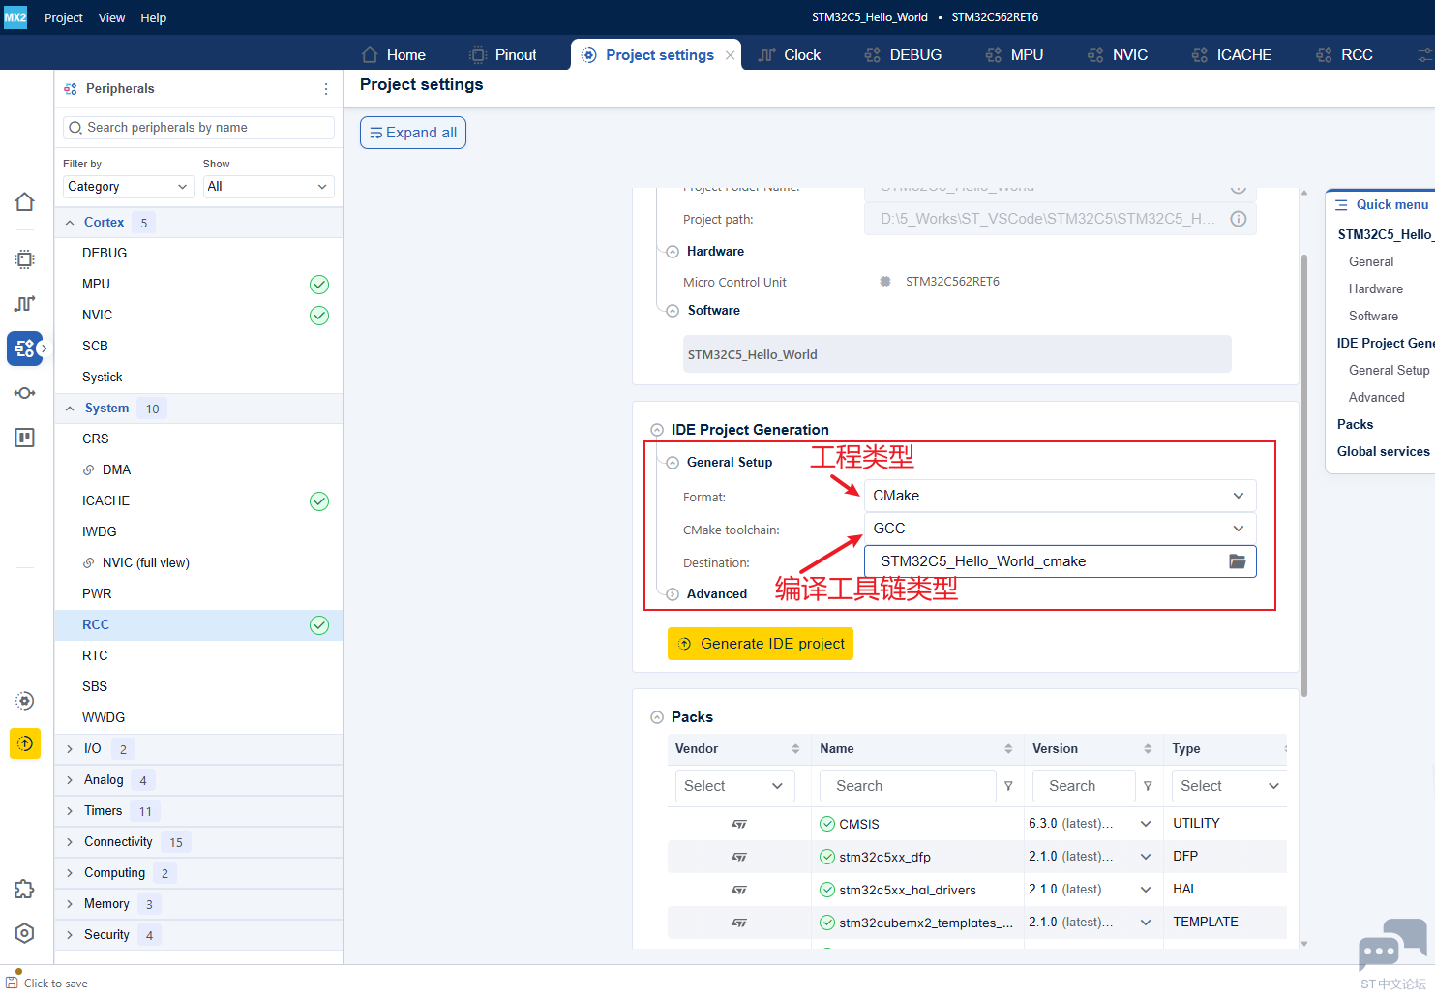The width and height of the screenshot is (1435, 999).
Task: Collapse the System peripheral category
Action: click(70, 409)
